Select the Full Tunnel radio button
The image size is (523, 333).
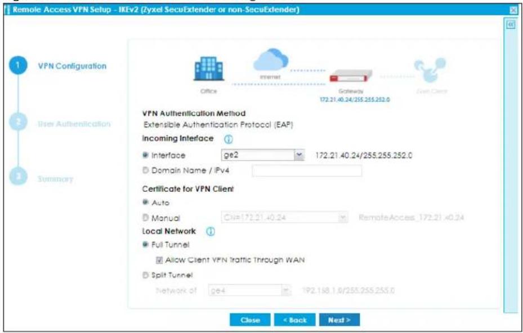pyautogui.click(x=145, y=245)
